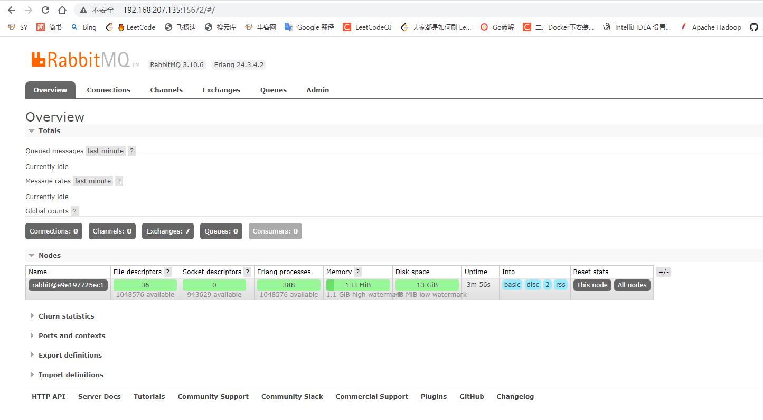
Task: Click help icon next to Message rates
Action: click(x=119, y=181)
